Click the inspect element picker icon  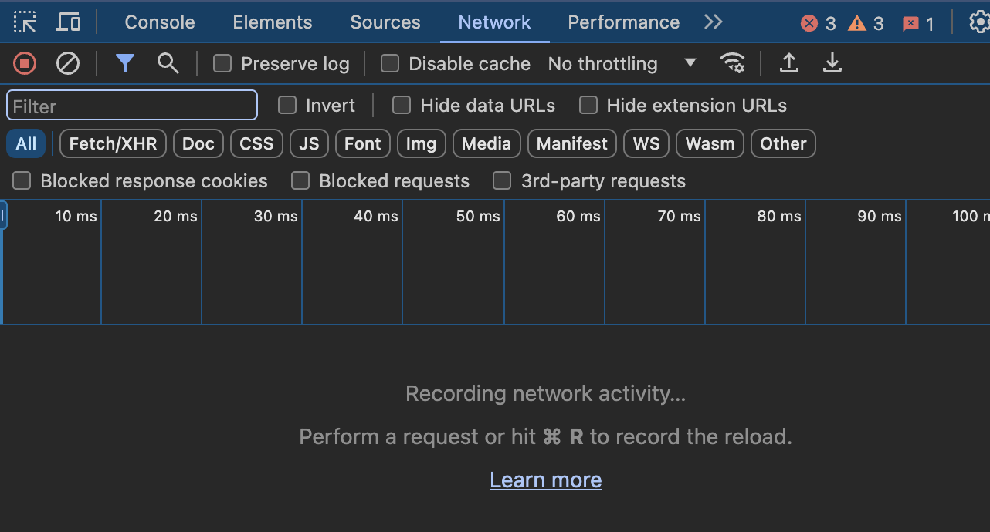click(25, 22)
